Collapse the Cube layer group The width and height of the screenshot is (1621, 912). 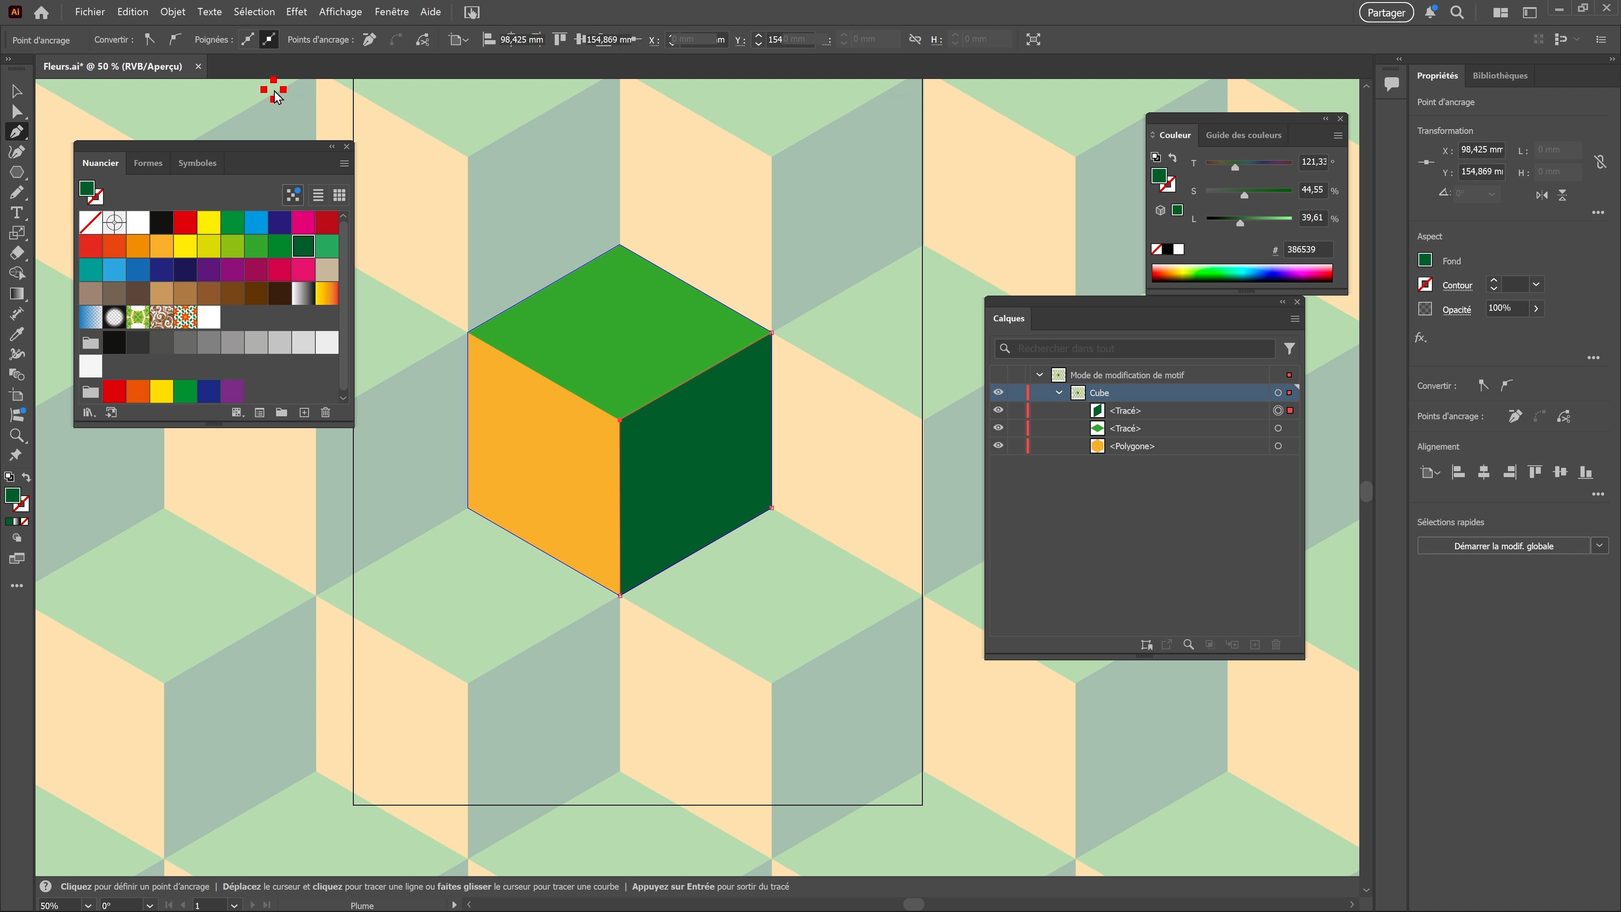1059,393
